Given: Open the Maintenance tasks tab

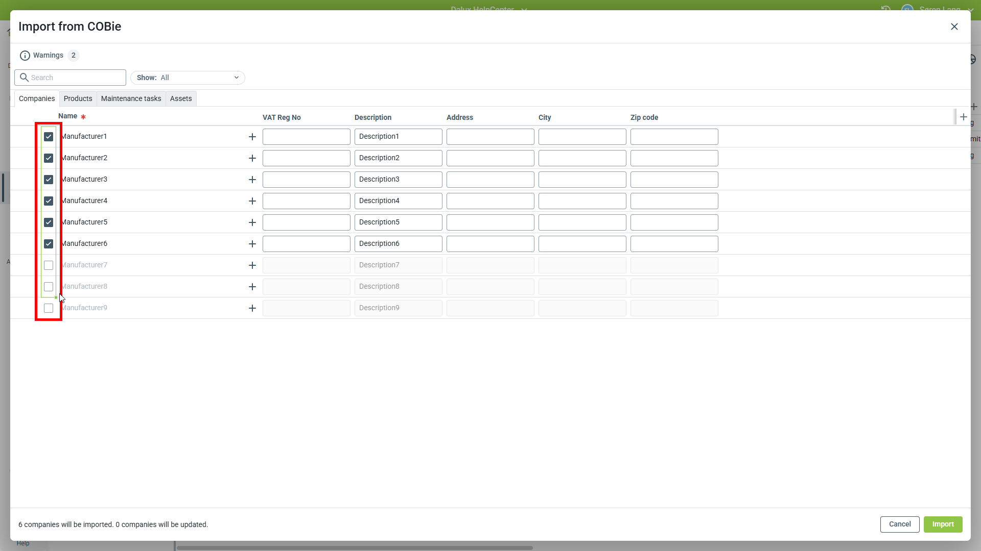Looking at the screenshot, I should (131, 98).
